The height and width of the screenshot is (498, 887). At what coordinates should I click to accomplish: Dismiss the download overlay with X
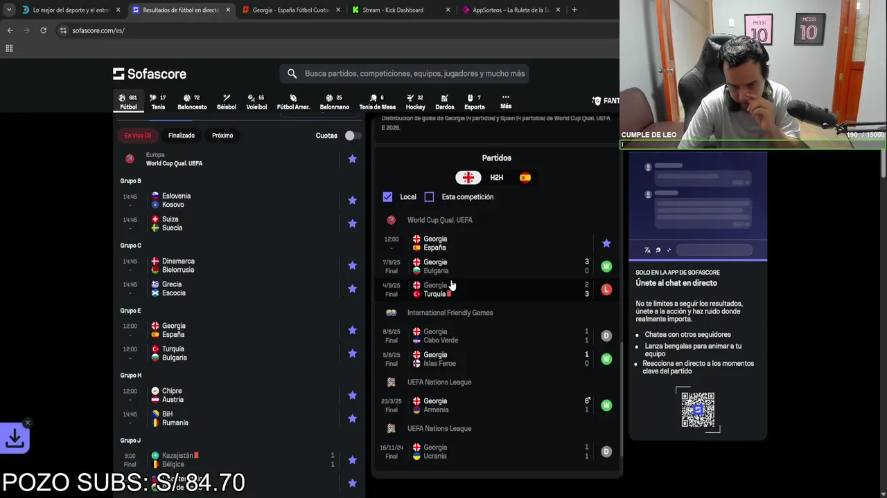point(28,423)
